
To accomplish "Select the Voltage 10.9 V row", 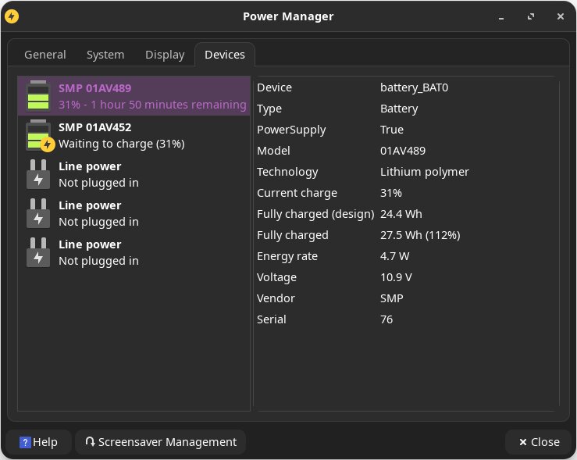I will 406,277.
